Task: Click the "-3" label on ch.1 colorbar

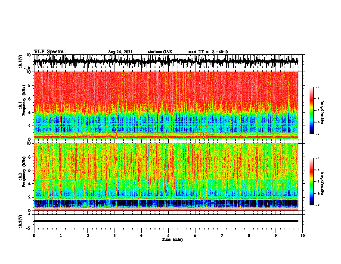Action: [x=317, y=87]
